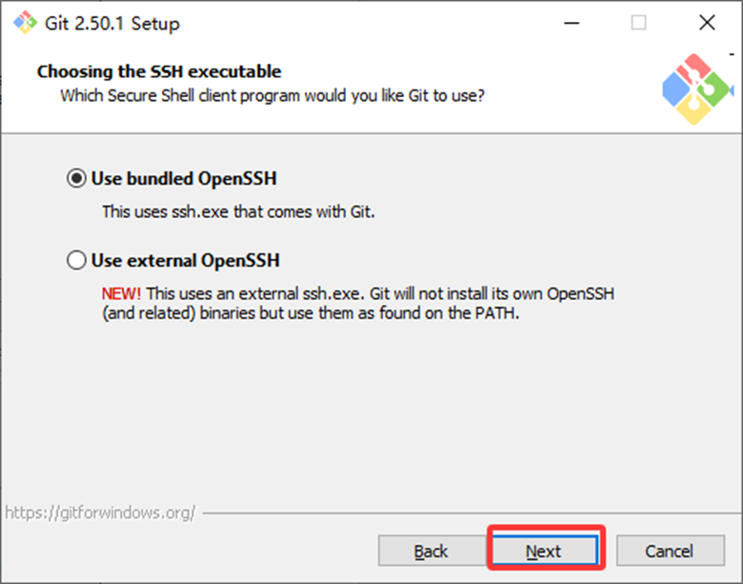Close the Git Setup dialog
This screenshot has width=743, height=584.
[x=706, y=23]
